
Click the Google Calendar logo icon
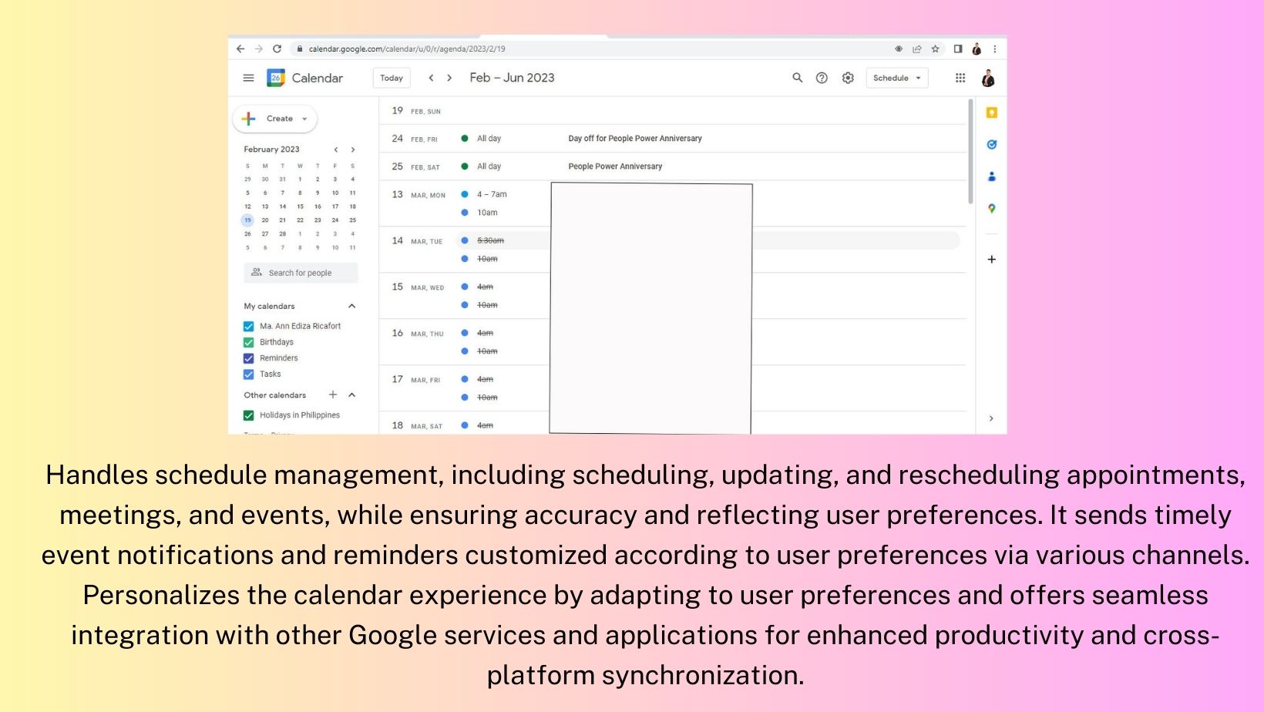[x=276, y=78]
